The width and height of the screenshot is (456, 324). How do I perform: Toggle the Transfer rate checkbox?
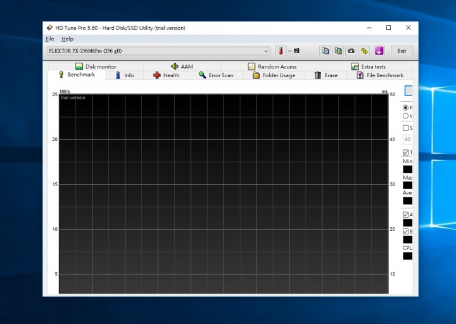click(x=406, y=153)
